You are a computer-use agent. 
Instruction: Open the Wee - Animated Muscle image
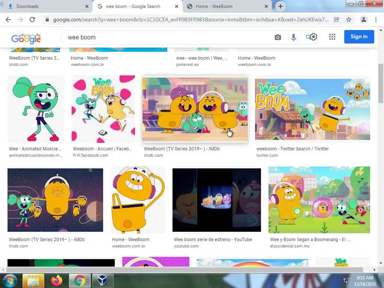pyautogui.click(x=36, y=109)
